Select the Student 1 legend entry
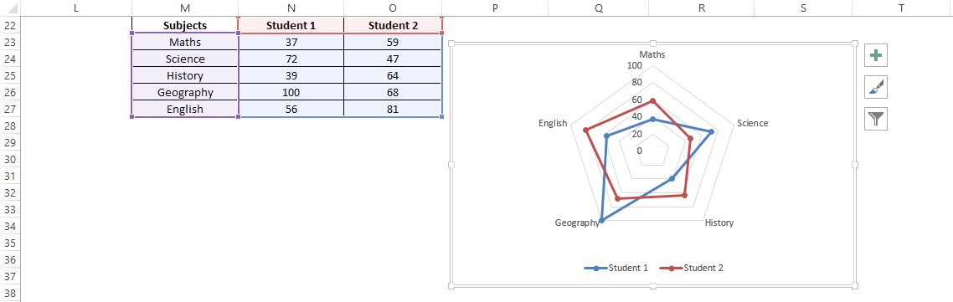This screenshot has height=302, width=953. point(616,268)
